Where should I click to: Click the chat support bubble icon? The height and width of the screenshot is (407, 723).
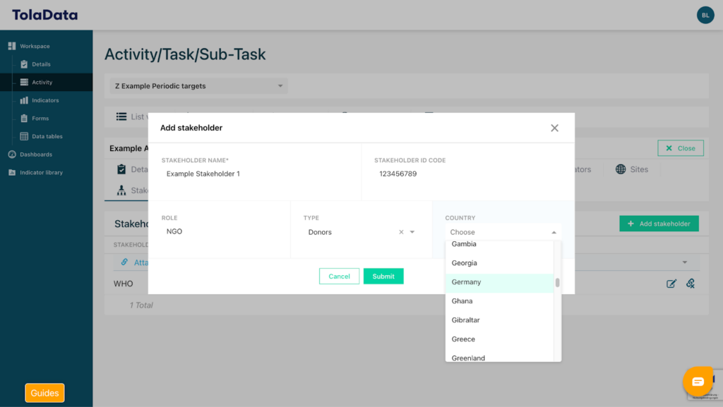pyautogui.click(x=698, y=382)
